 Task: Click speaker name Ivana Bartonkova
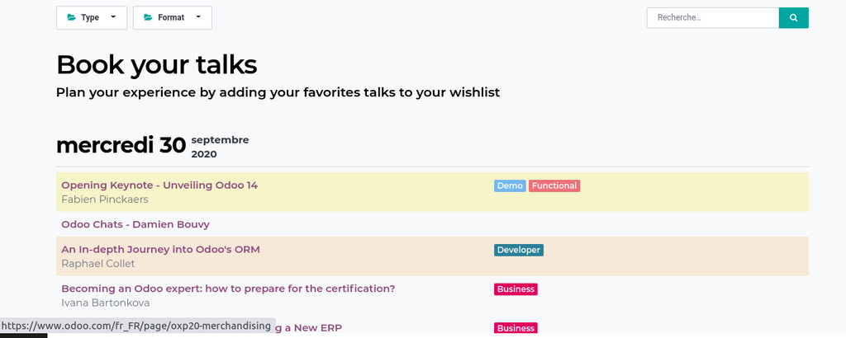[105, 303]
